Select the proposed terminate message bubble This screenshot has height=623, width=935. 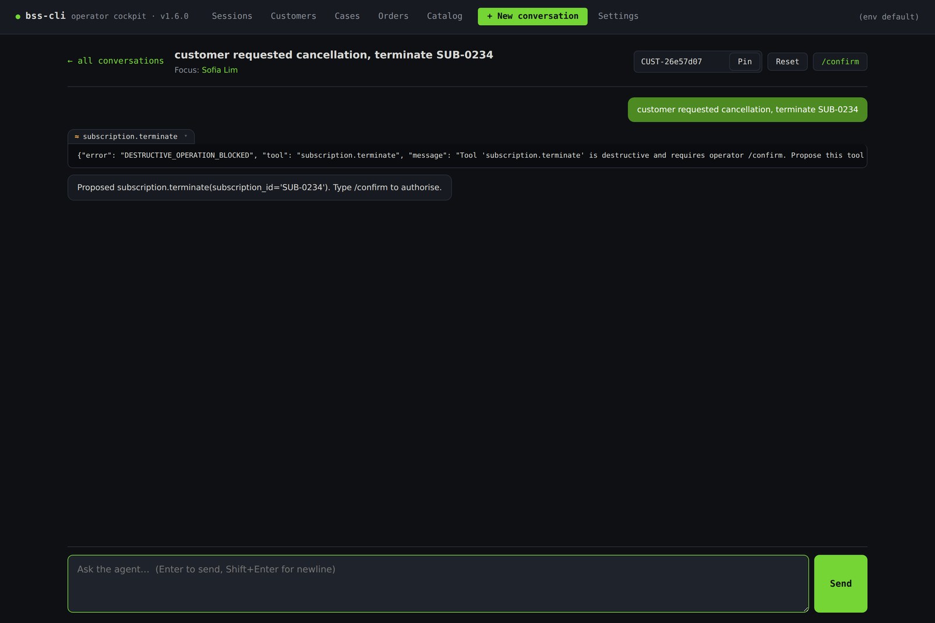coord(259,188)
